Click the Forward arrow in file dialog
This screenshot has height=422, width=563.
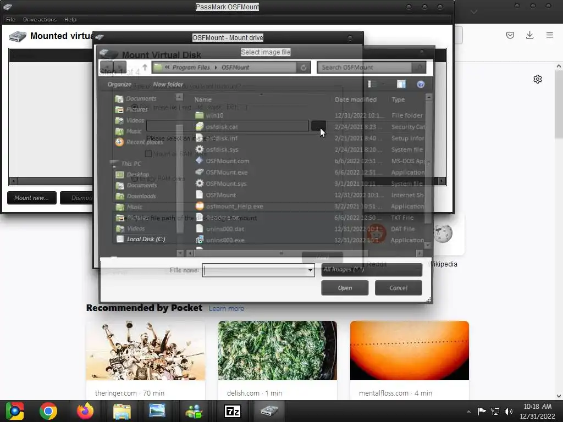(x=120, y=67)
